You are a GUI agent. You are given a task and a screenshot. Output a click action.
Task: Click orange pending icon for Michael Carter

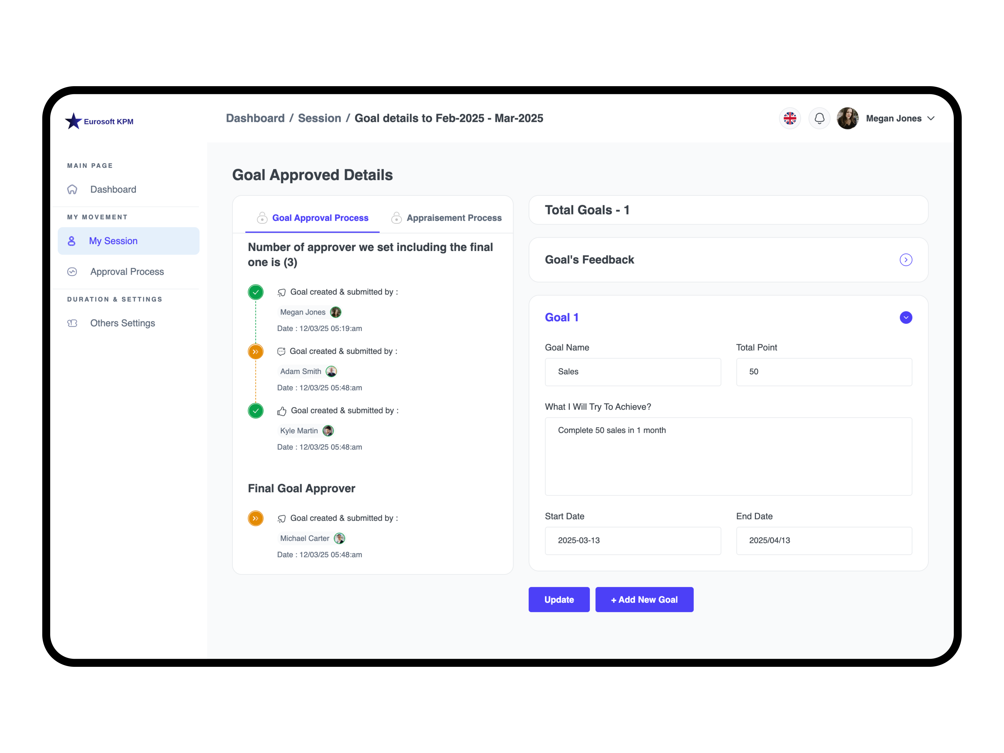point(255,518)
